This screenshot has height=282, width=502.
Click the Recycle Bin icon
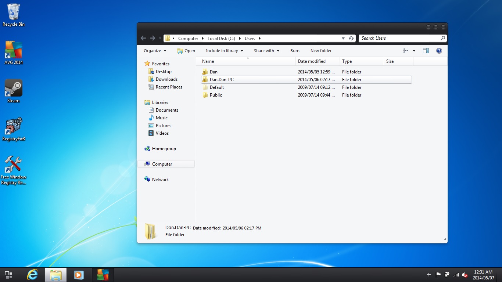tap(14, 15)
